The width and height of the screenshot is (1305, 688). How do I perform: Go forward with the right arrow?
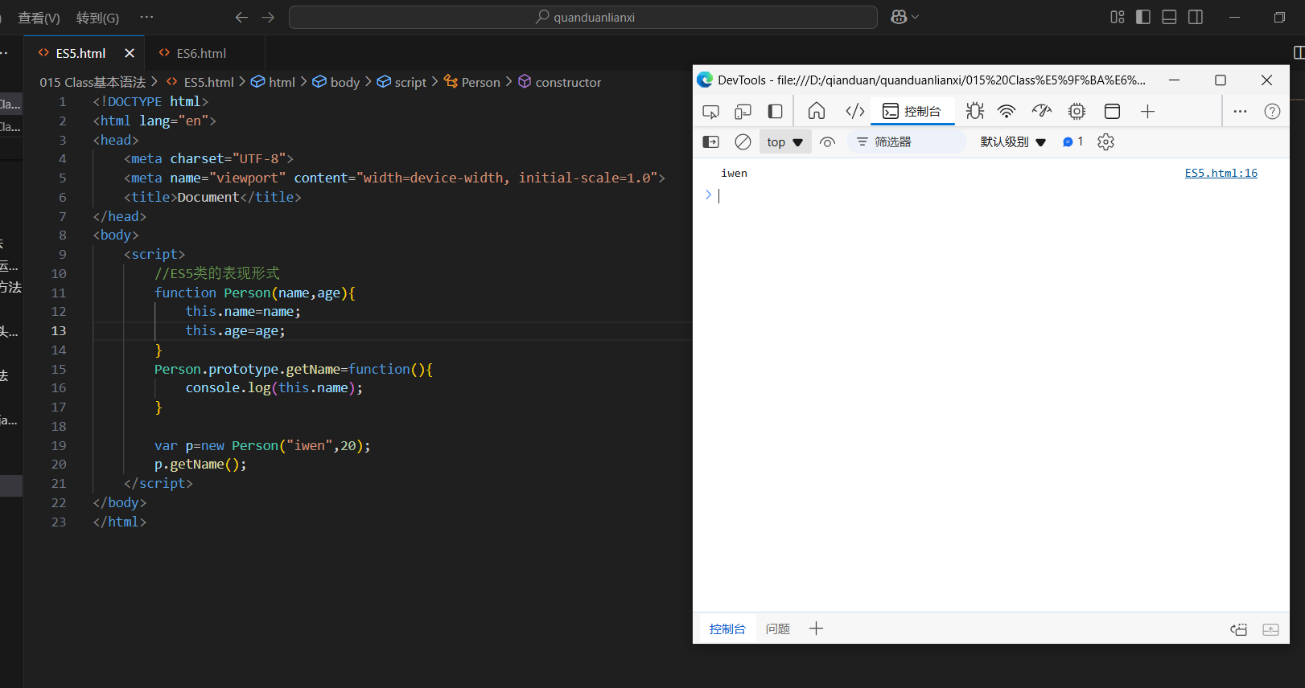click(x=268, y=17)
